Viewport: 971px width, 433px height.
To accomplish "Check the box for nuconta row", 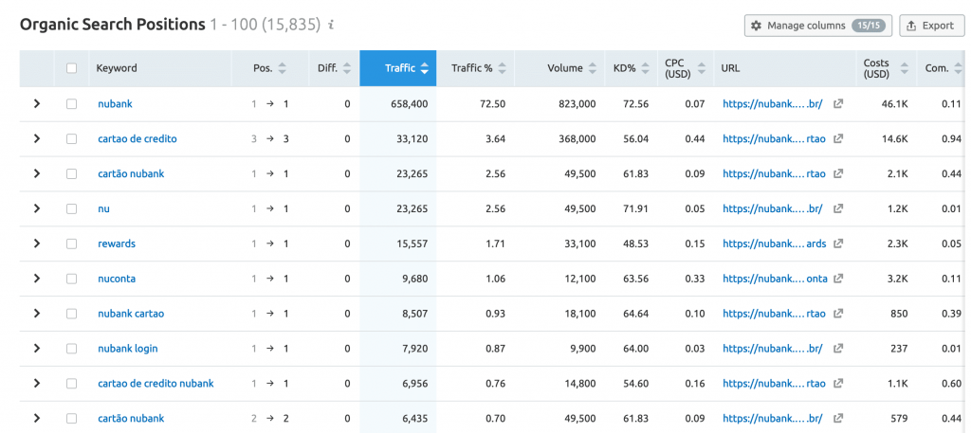I will pyautogui.click(x=72, y=279).
